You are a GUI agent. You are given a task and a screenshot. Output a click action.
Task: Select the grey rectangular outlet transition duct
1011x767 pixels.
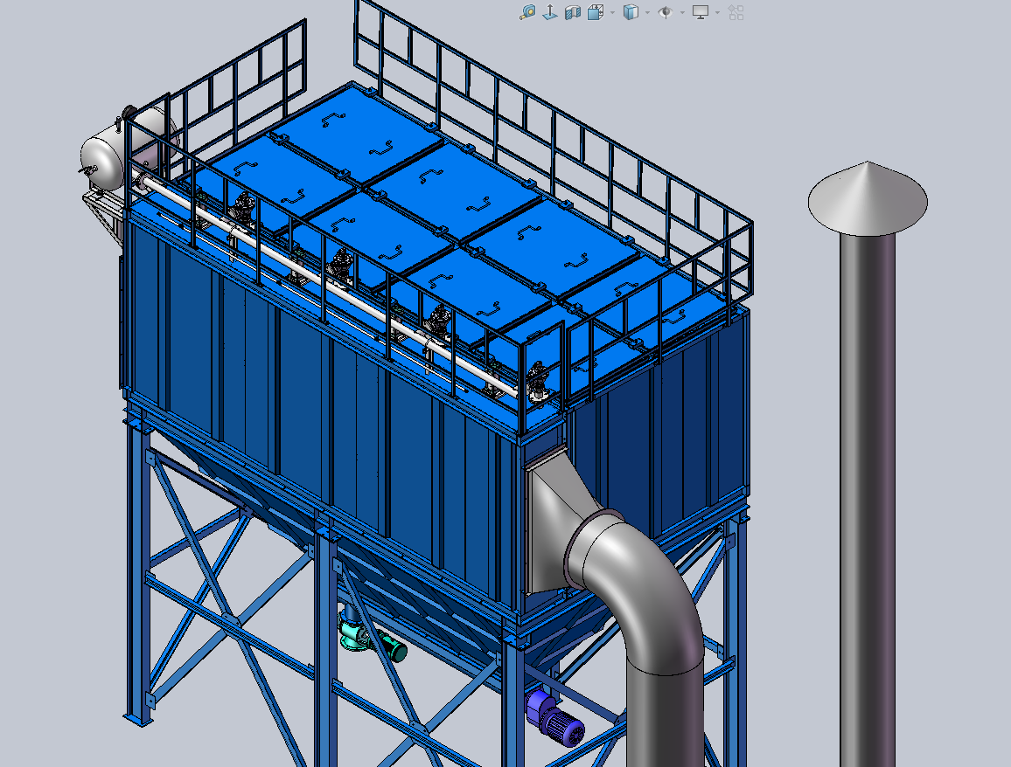click(558, 521)
